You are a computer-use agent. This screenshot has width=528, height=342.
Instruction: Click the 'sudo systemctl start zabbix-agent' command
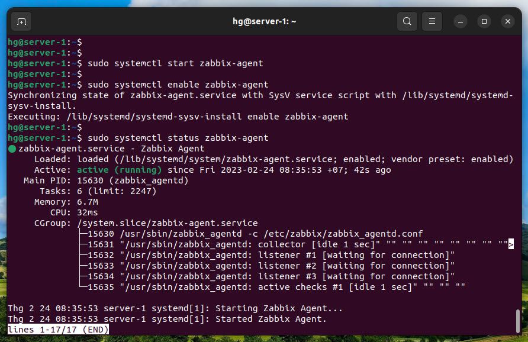pos(175,63)
